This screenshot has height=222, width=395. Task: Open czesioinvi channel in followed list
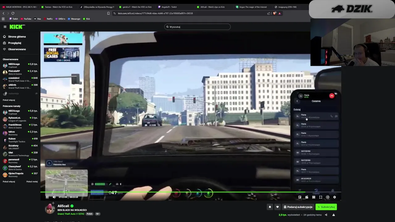pyautogui.click(x=20, y=79)
